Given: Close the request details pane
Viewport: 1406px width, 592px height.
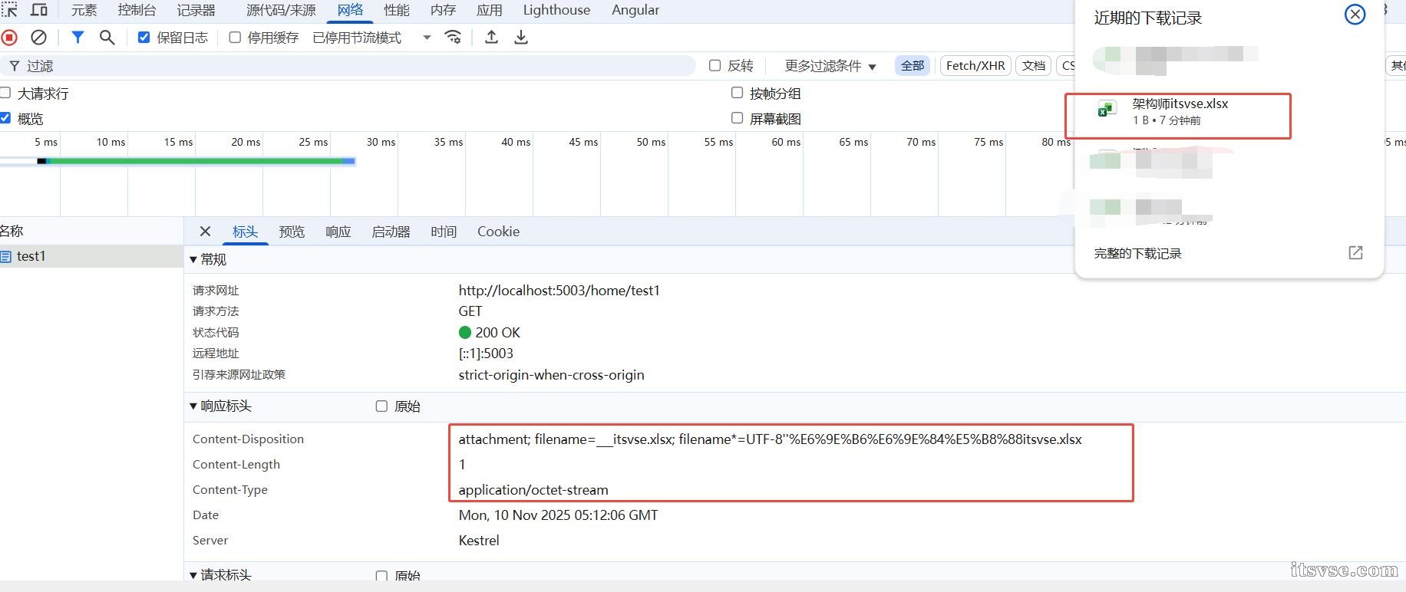Looking at the screenshot, I should coord(205,232).
